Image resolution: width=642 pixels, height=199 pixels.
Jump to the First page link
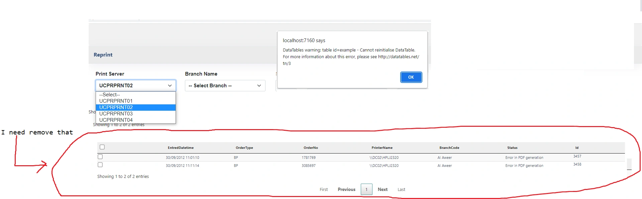(324, 190)
